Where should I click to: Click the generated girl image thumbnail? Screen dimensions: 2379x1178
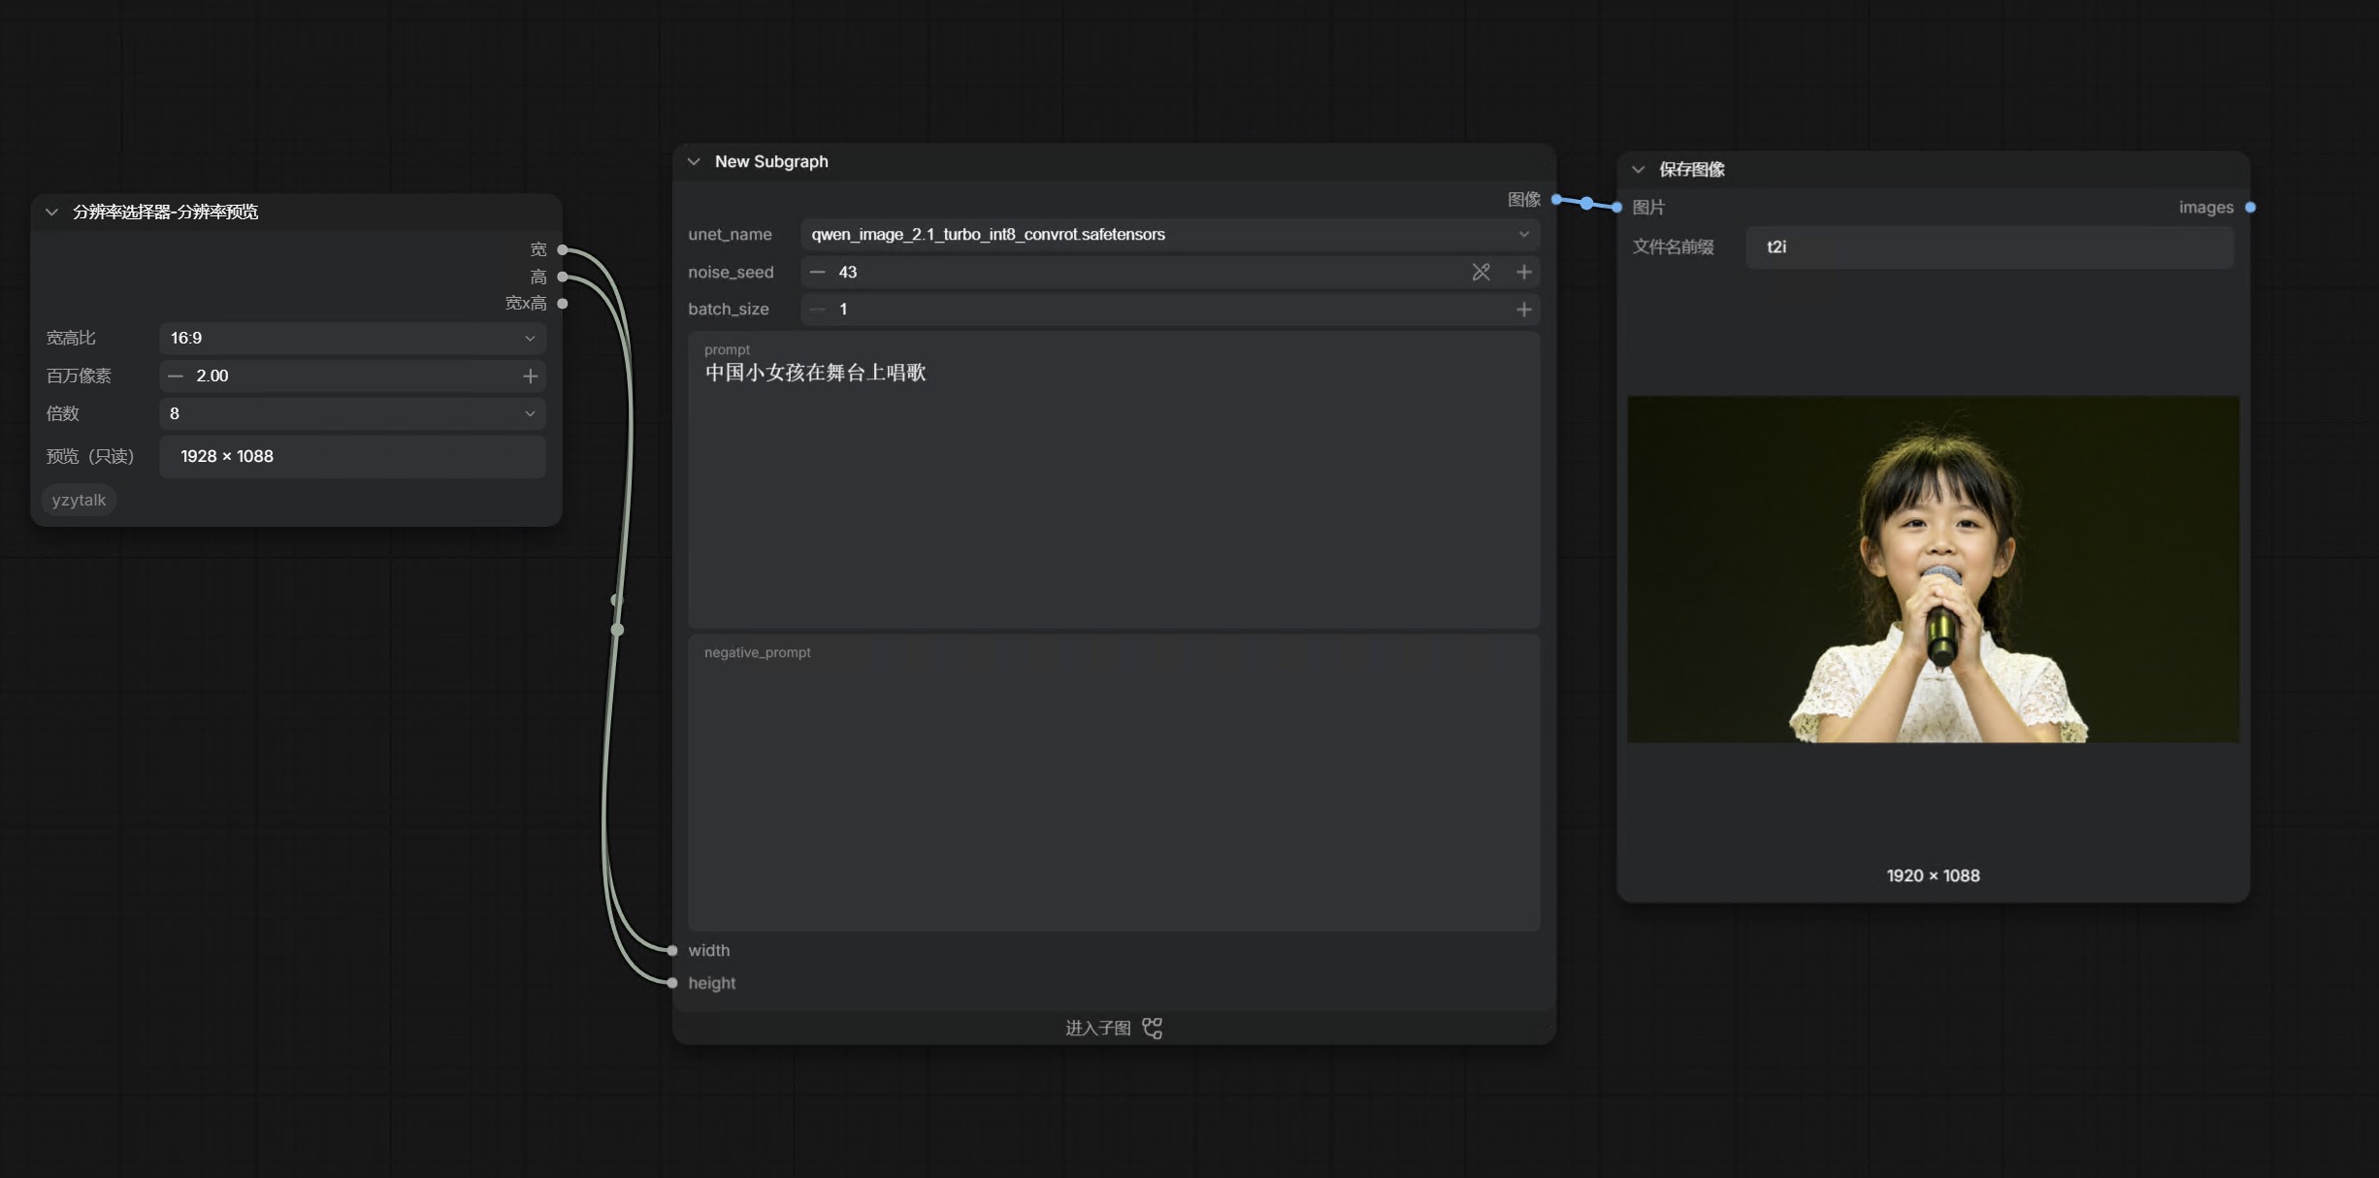[1933, 569]
